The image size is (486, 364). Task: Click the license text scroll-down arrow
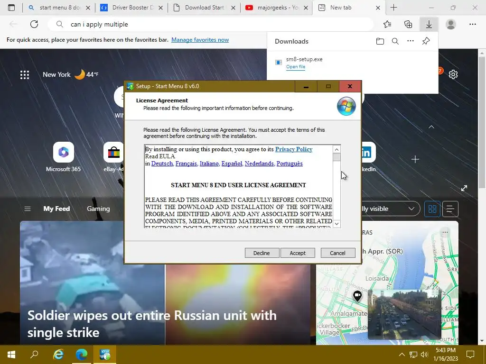tap(336, 224)
